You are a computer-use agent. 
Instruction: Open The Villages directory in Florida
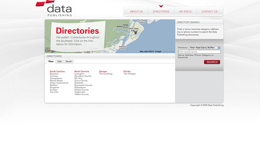129,74
